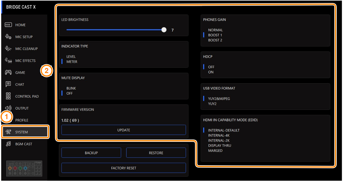The height and width of the screenshot is (182, 343).
Task: Click the firmware version 1.02 ( 69 ) text
Action: tap(70, 120)
